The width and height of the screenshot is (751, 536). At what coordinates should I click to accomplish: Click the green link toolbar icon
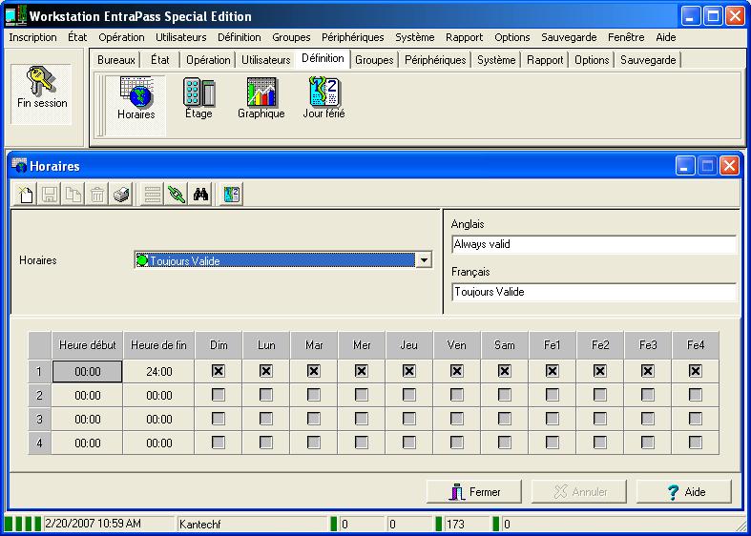[x=177, y=195]
